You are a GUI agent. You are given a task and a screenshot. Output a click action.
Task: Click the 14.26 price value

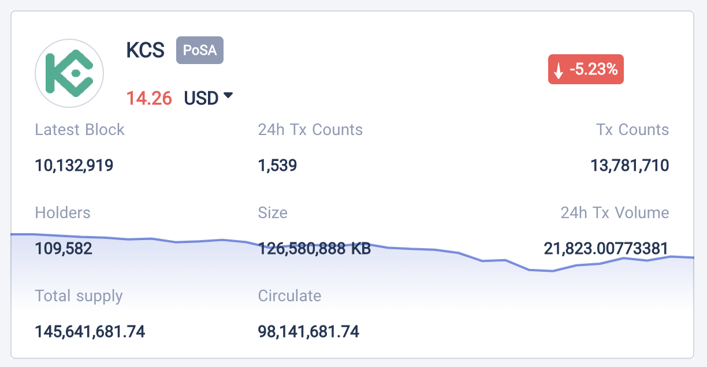pos(149,98)
